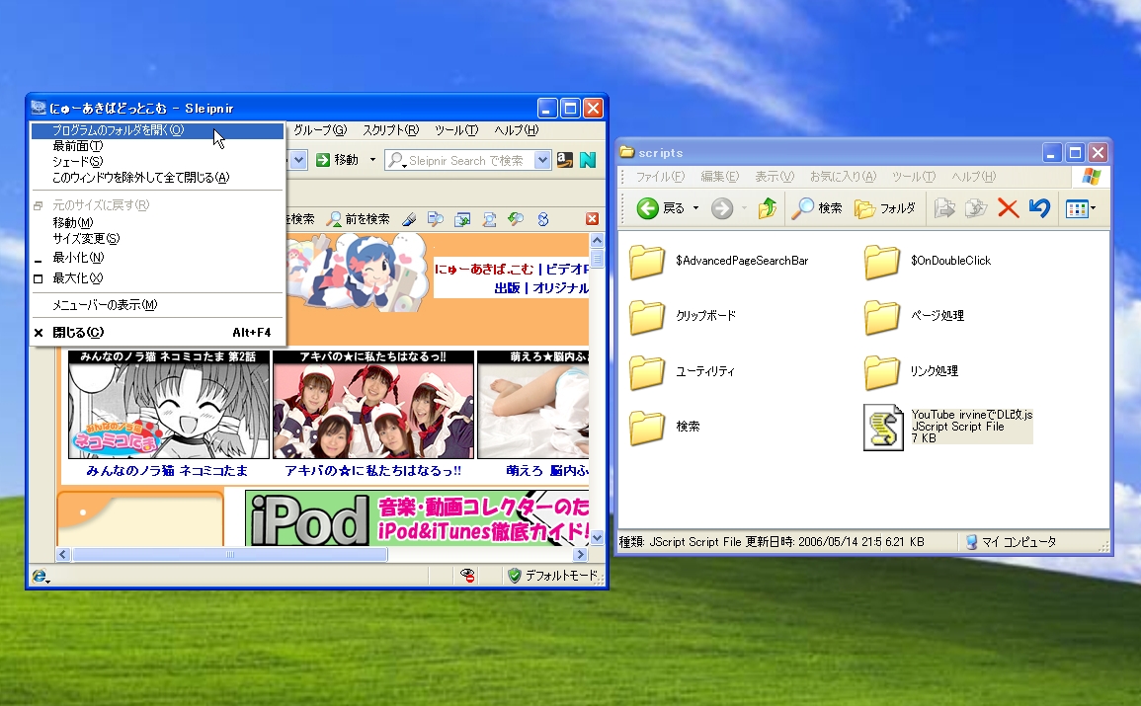Click the green 移動 go arrow in Sleipnir

tap(323, 160)
